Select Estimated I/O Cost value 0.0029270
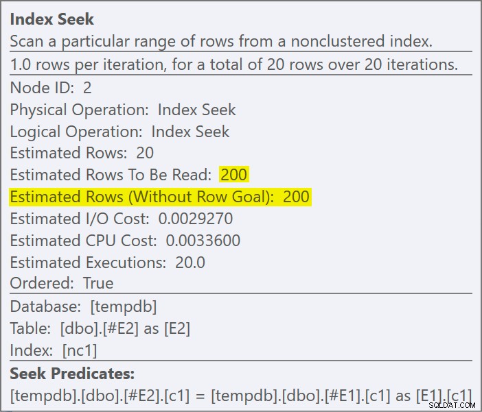Screen dimensions: 482x412 click(x=196, y=219)
